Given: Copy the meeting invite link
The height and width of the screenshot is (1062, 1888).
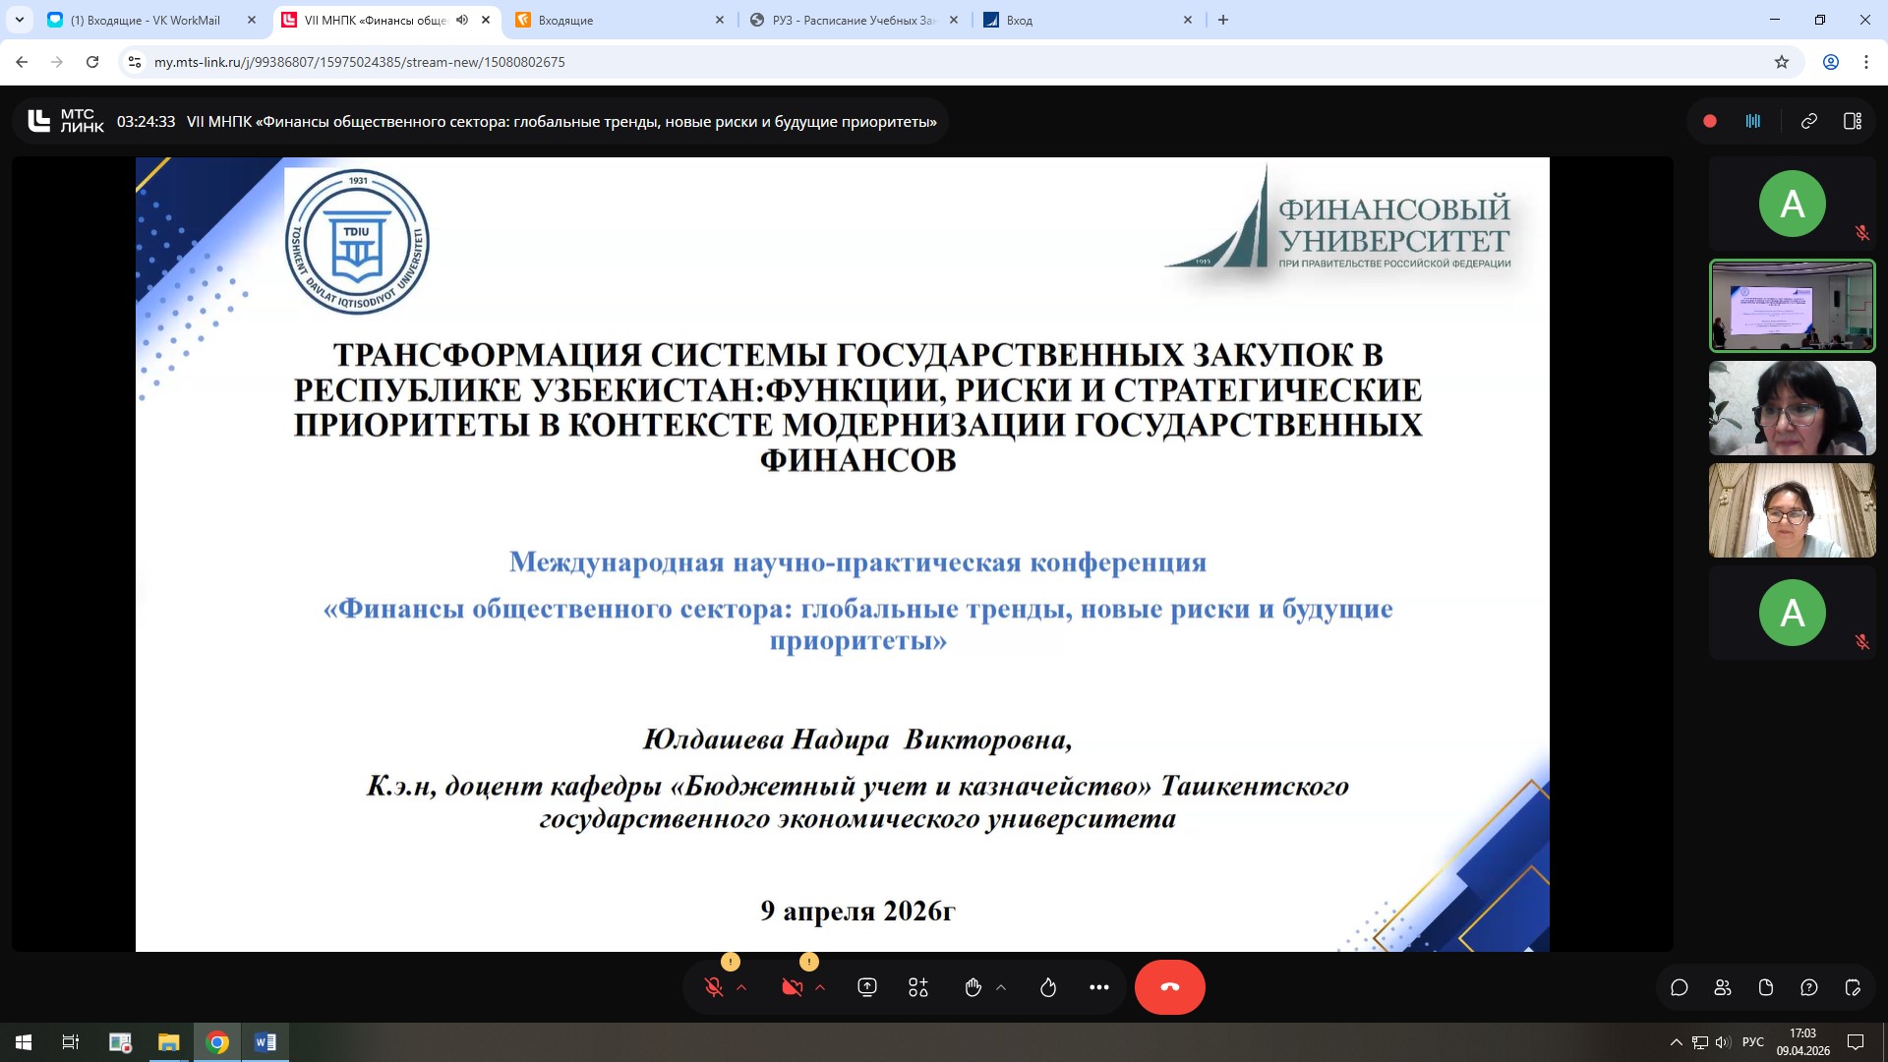Looking at the screenshot, I should (1808, 121).
